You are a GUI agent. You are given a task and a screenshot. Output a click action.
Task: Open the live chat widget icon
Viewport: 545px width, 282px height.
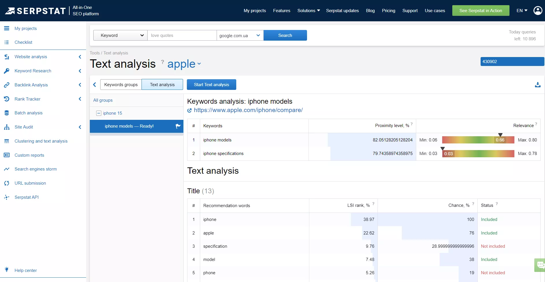tap(540, 265)
